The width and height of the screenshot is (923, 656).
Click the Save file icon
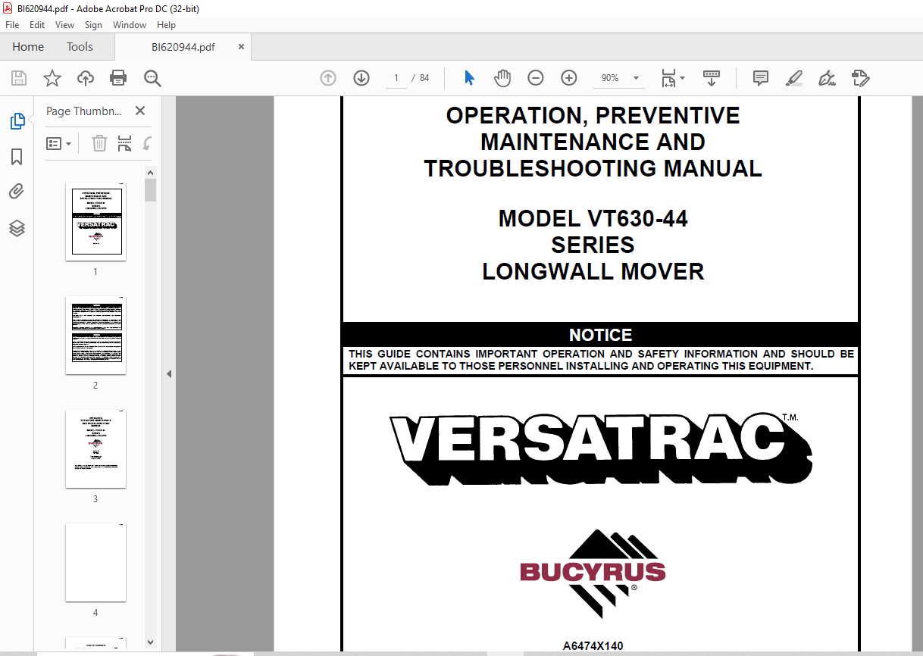pyautogui.click(x=19, y=78)
